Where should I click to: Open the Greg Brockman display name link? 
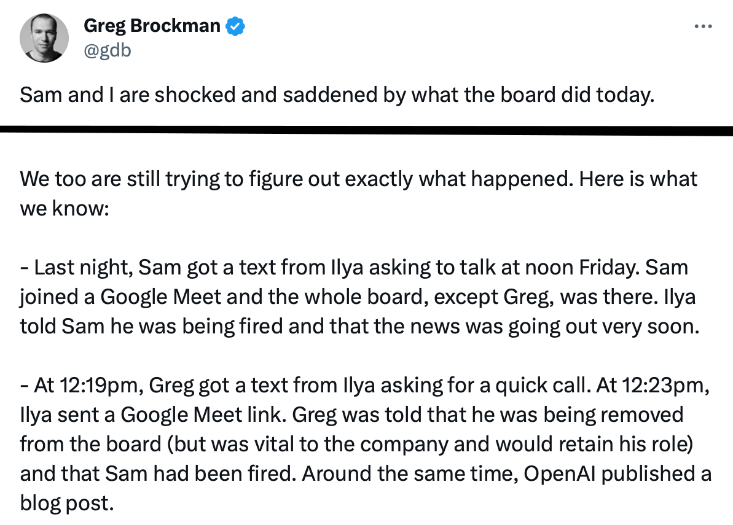(x=152, y=26)
